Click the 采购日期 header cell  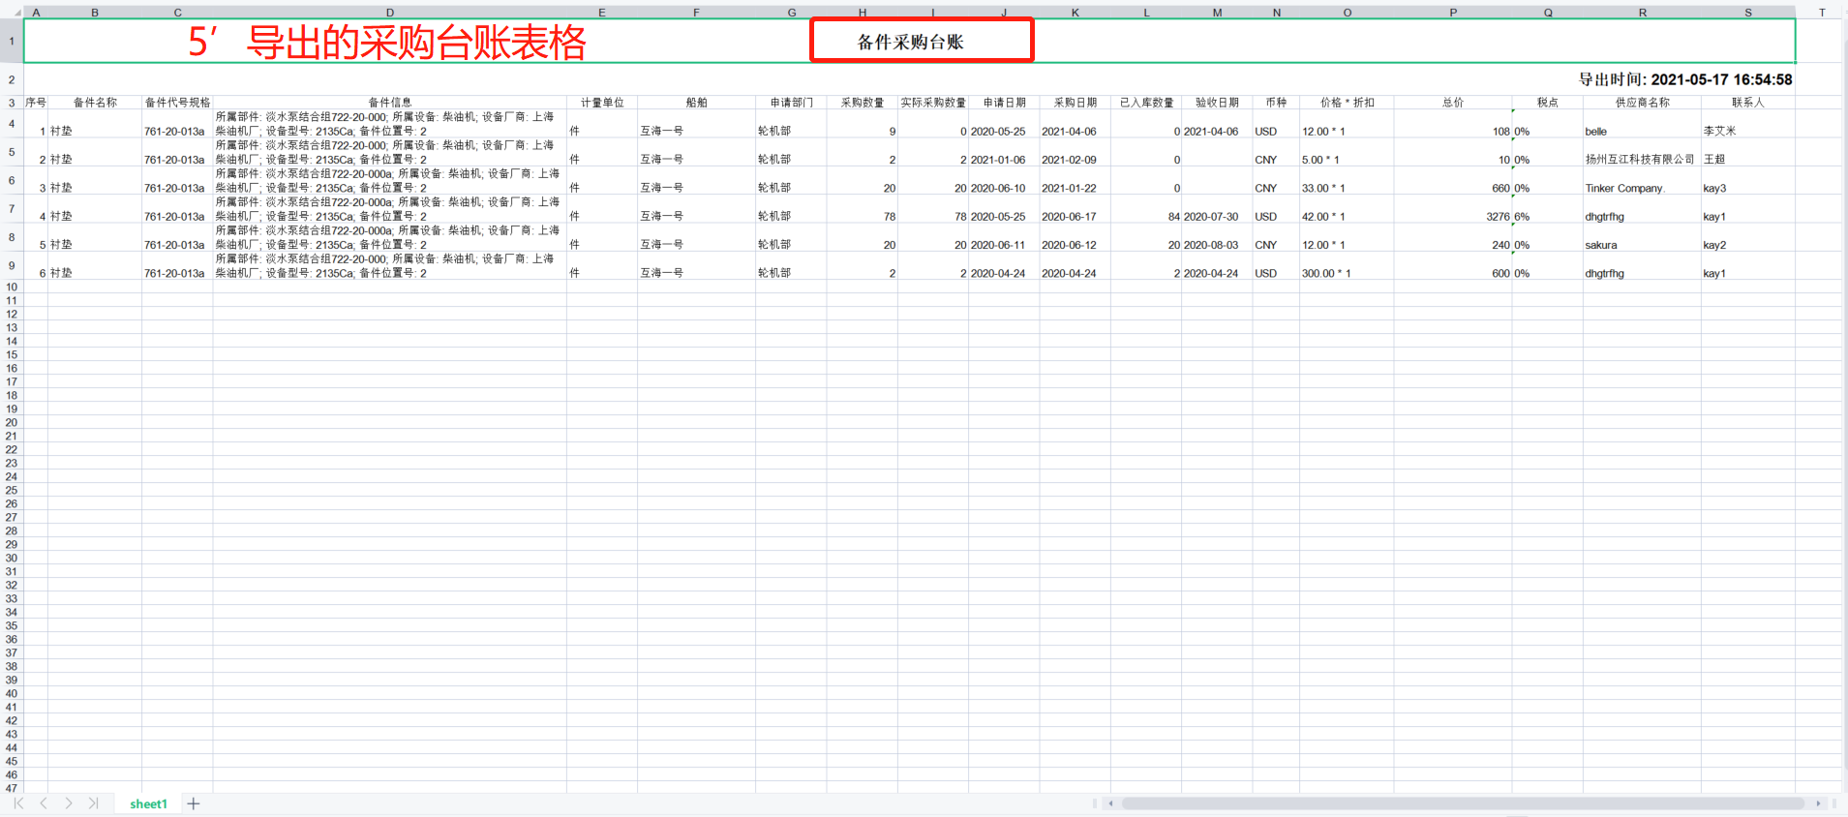(1075, 102)
